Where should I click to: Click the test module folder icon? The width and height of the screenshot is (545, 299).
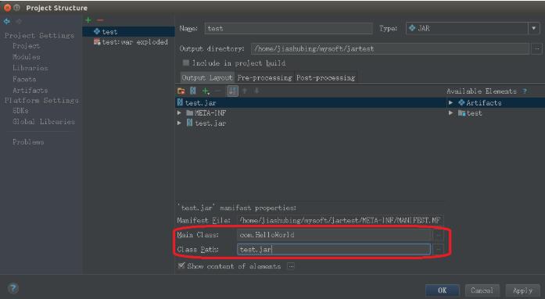461,113
